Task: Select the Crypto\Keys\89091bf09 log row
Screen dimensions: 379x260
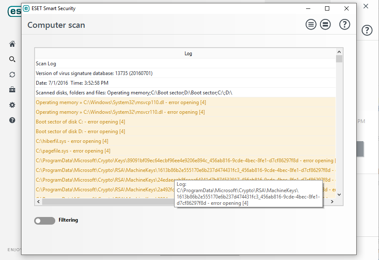Action: (185, 161)
